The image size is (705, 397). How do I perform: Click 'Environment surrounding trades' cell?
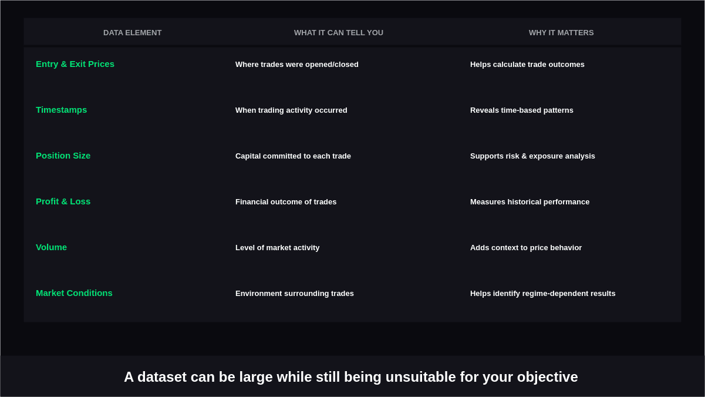coord(295,294)
